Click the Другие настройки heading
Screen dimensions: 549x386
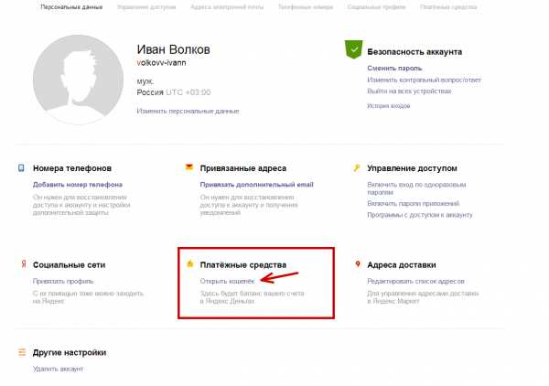70,353
